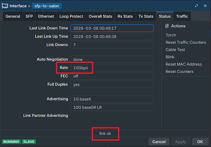Viewport: 211px width, 147px height.
Task: Switch to the General tab
Action: (13, 16)
